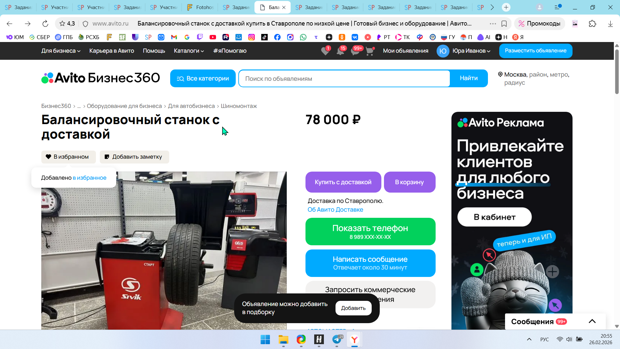Launch Telegram from Windows taskbar
Viewport: 620px width, 349px height.
pyautogui.click(x=337, y=339)
